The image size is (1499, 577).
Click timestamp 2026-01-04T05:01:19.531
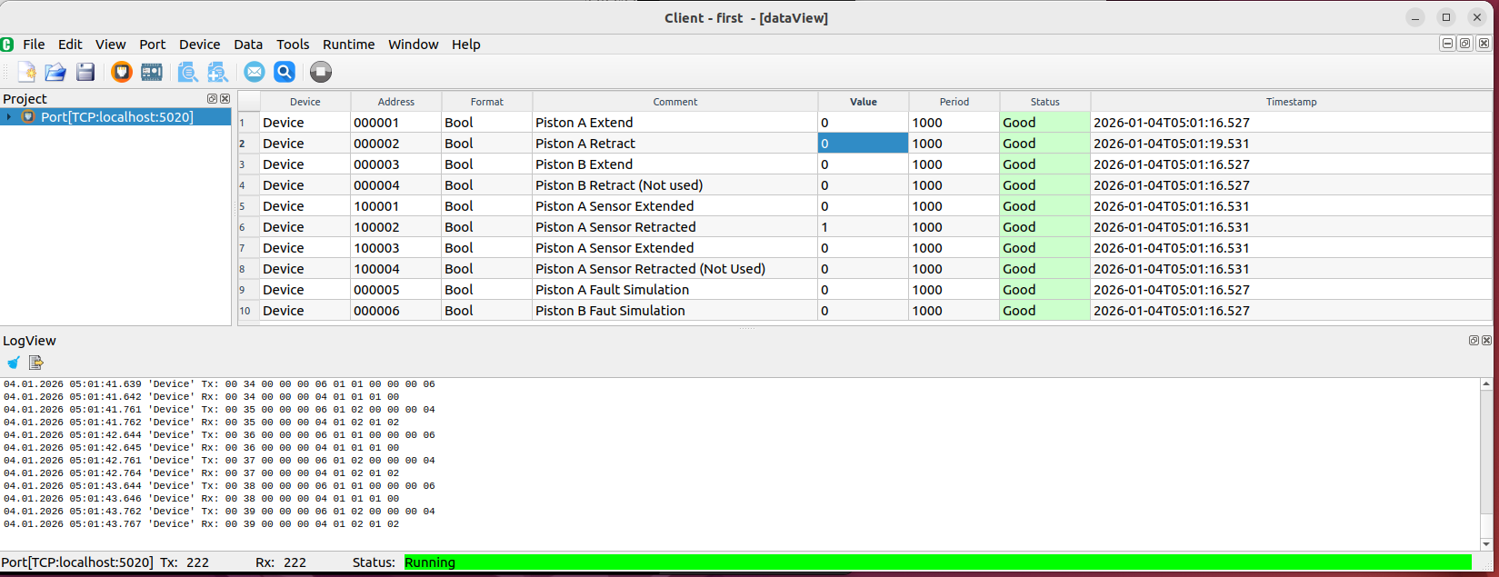(x=1291, y=144)
